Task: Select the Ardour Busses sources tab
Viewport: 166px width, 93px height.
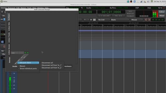Action: (x=9, y=49)
